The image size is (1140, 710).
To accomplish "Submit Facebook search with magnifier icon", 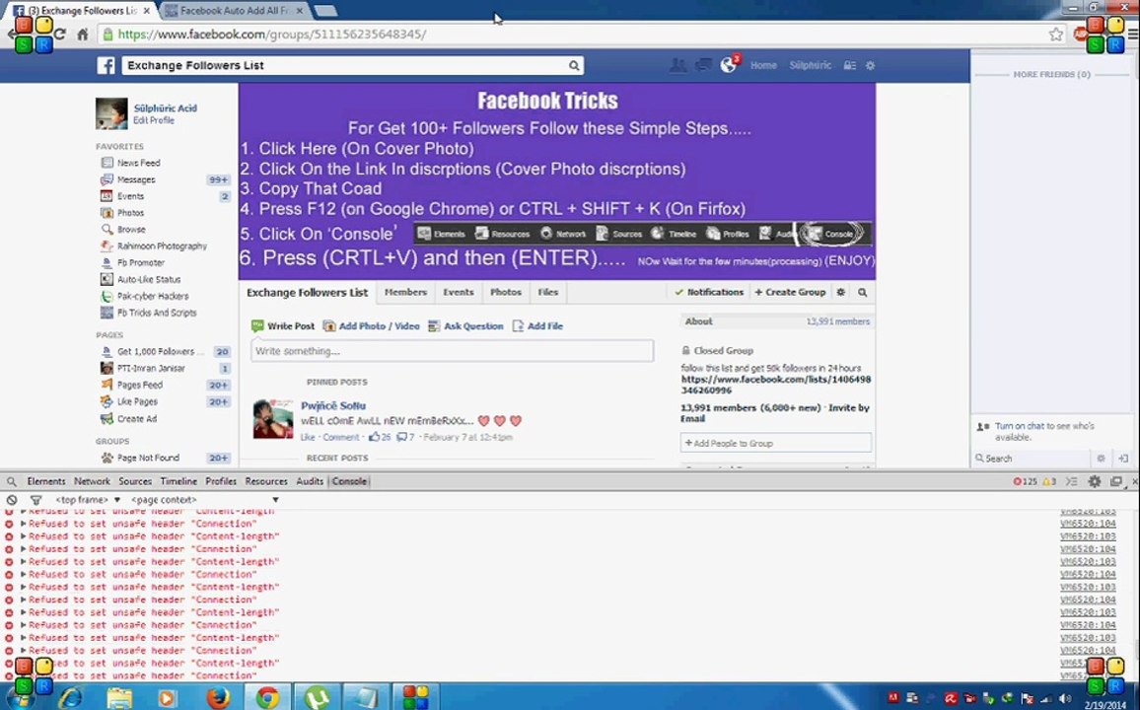I will coord(574,65).
